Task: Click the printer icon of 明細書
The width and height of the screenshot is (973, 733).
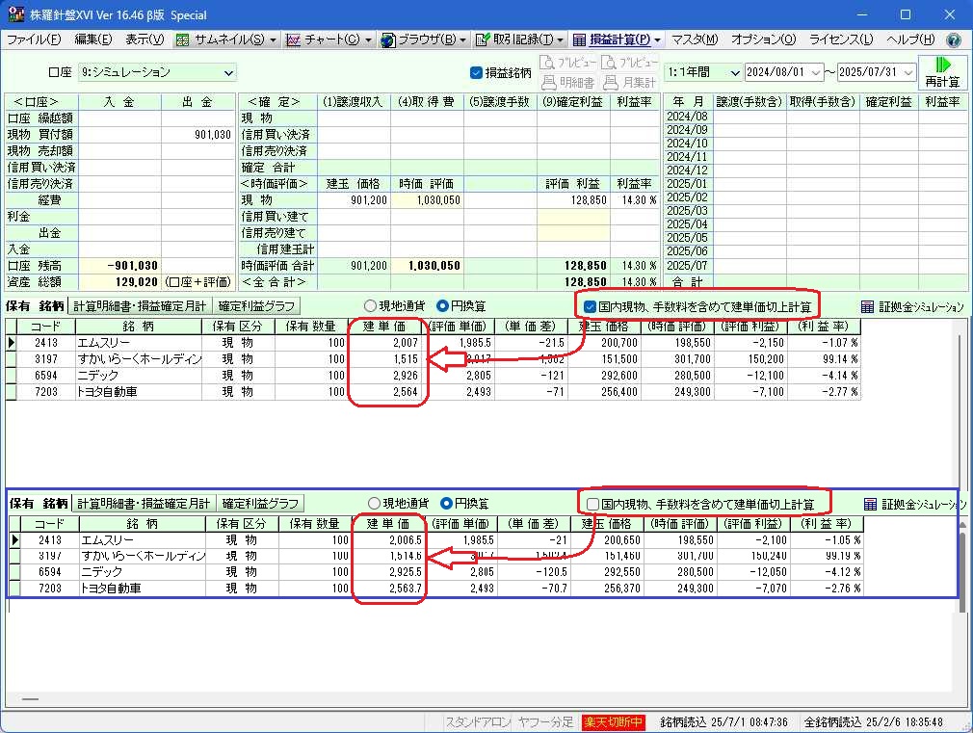Action: [x=548, y=82]
